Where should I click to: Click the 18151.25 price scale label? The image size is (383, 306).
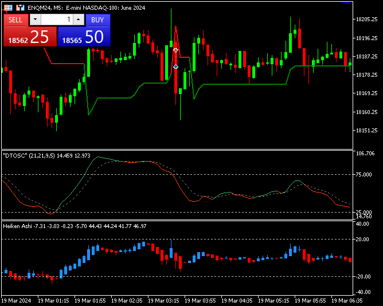click(366, 131)
